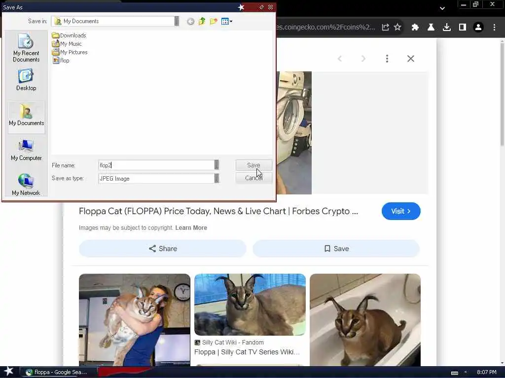Open the woman holding caracal thumbnail
Screen dimensions: 505x378
pyautogui.click(x=134, y=320)
